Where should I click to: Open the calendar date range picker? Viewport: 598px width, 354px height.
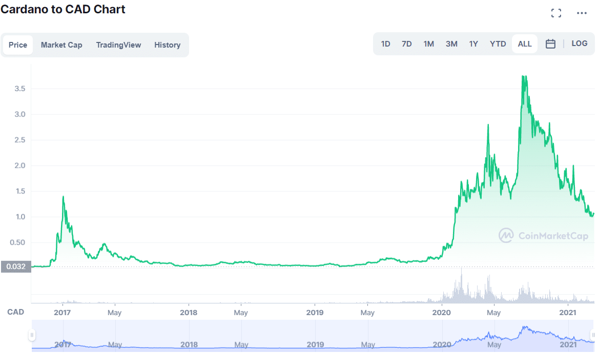(x=550, y=44)
